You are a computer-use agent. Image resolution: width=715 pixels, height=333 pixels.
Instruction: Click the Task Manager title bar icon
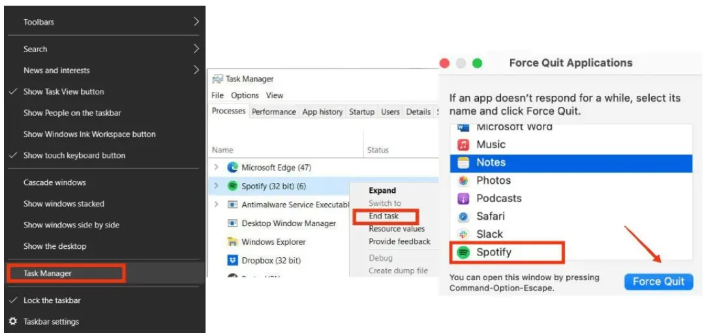pyautogui.click(x=217, y=79)
